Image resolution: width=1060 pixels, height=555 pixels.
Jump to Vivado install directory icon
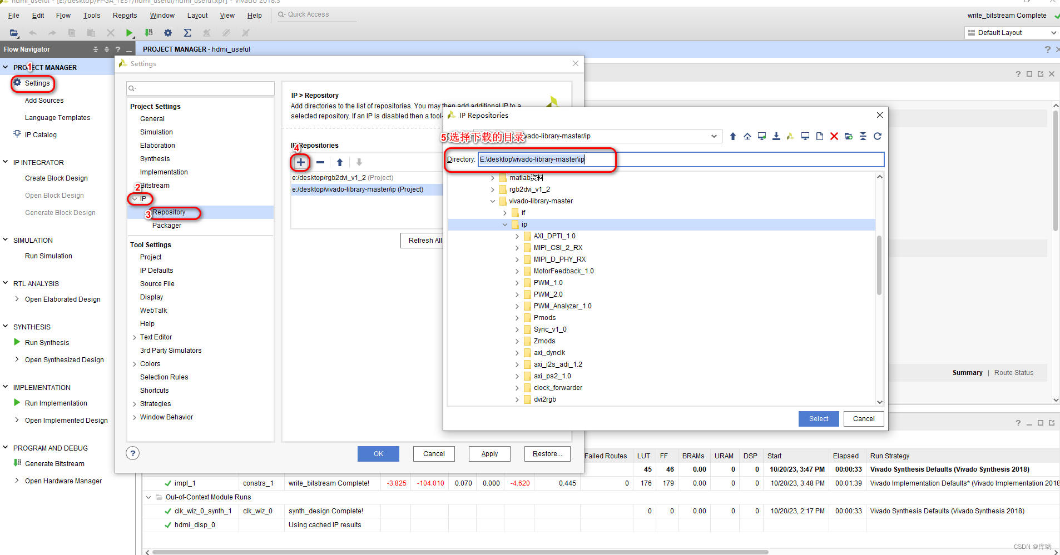tap(790, 136)
